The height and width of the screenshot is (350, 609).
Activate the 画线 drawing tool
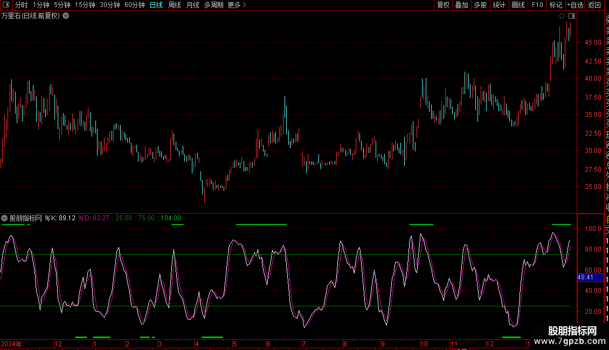pyautogui.click(x=518, y=5)
